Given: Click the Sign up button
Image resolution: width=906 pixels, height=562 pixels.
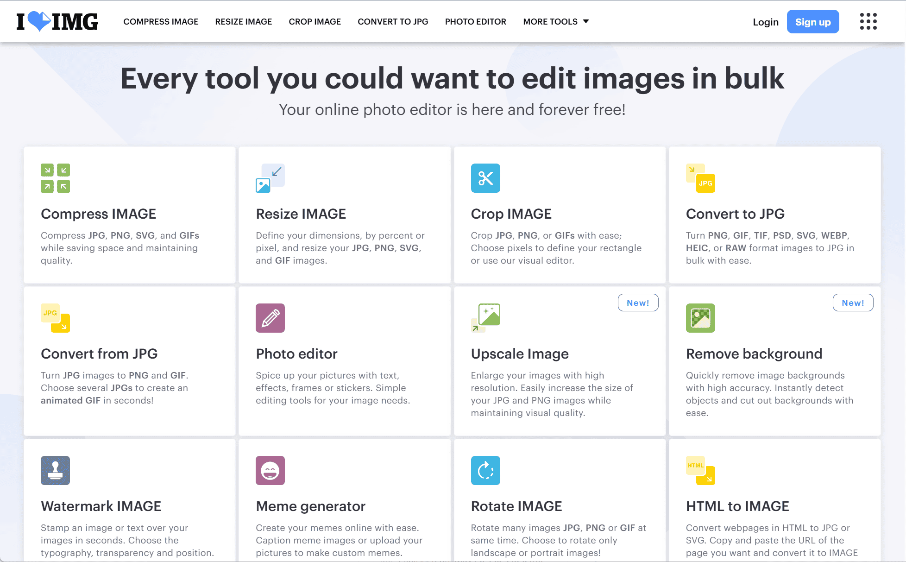Looking at the screenshot, I should 812,22.
